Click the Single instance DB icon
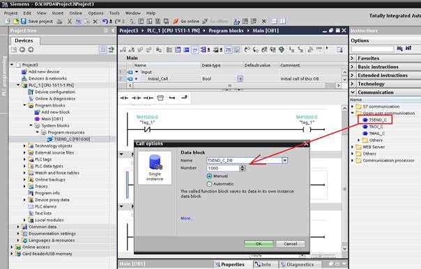 click(155, 168)
